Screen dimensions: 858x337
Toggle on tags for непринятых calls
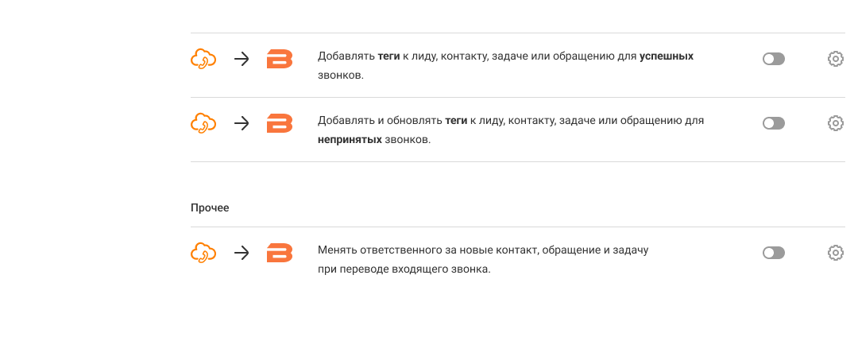[x=773, y=123]
